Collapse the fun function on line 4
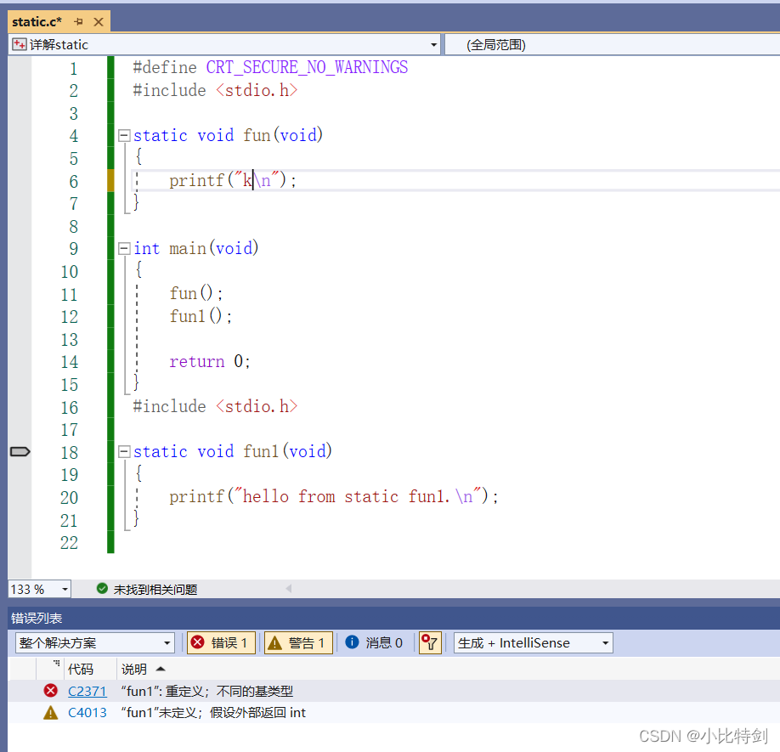780x752 pixels. [x=124, y=135]
